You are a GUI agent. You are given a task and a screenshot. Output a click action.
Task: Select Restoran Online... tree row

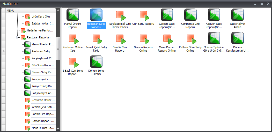coord(43,100)
